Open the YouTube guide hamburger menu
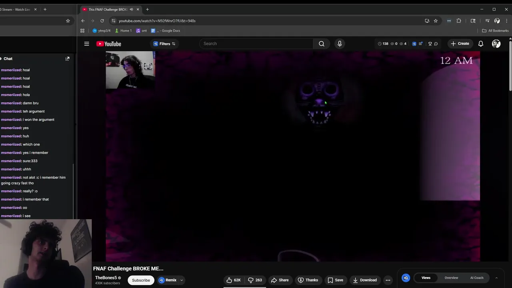512x288 pixels. point(86,44)
